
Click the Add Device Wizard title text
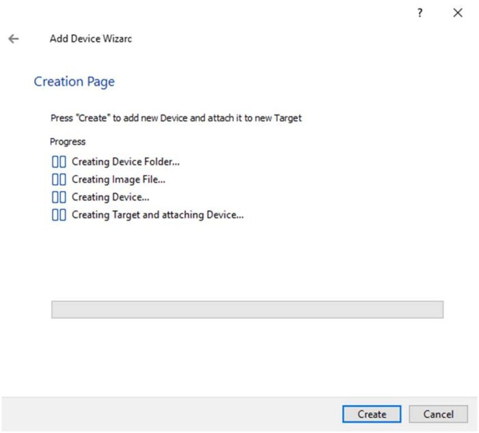[x=90, y=39]
